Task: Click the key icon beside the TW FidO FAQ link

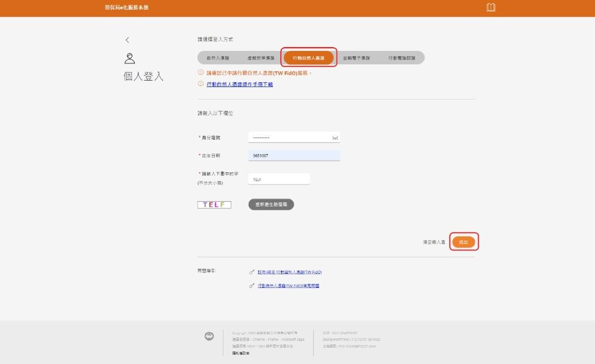Action: pyautogui.click(x=252, y=286)
